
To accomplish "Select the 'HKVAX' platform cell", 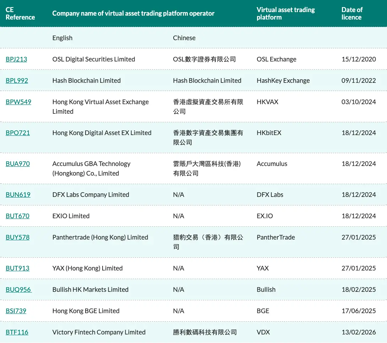I will coord(268,102).
